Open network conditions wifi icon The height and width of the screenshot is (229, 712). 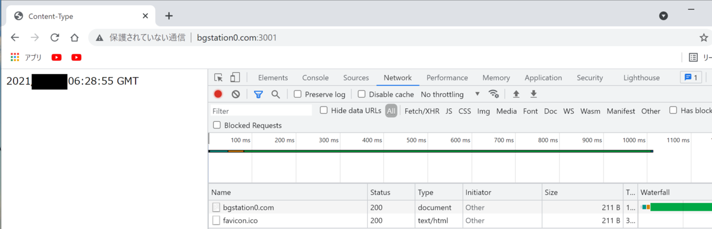494,94
